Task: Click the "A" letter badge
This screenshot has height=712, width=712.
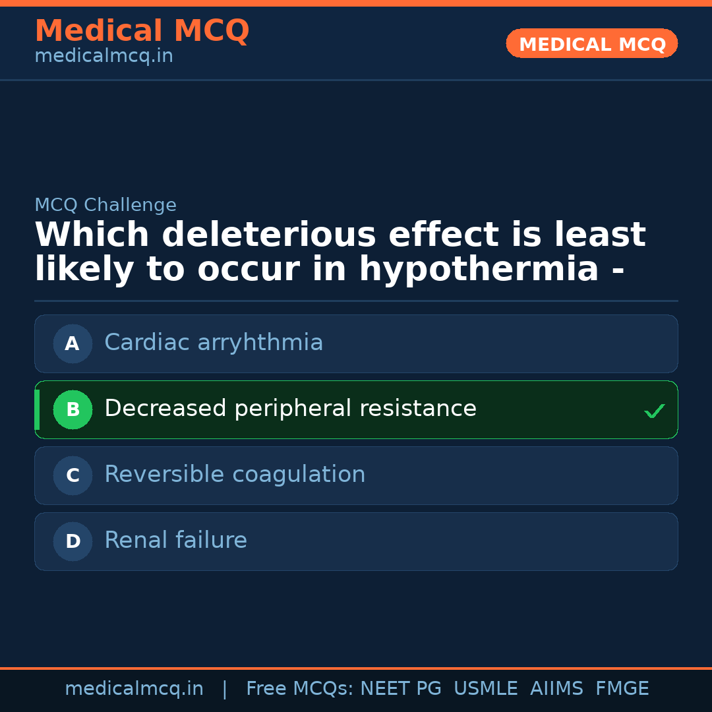Action: click(73, 343)
